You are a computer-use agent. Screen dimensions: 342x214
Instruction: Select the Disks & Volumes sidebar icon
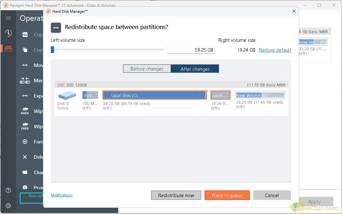point(8,48)
